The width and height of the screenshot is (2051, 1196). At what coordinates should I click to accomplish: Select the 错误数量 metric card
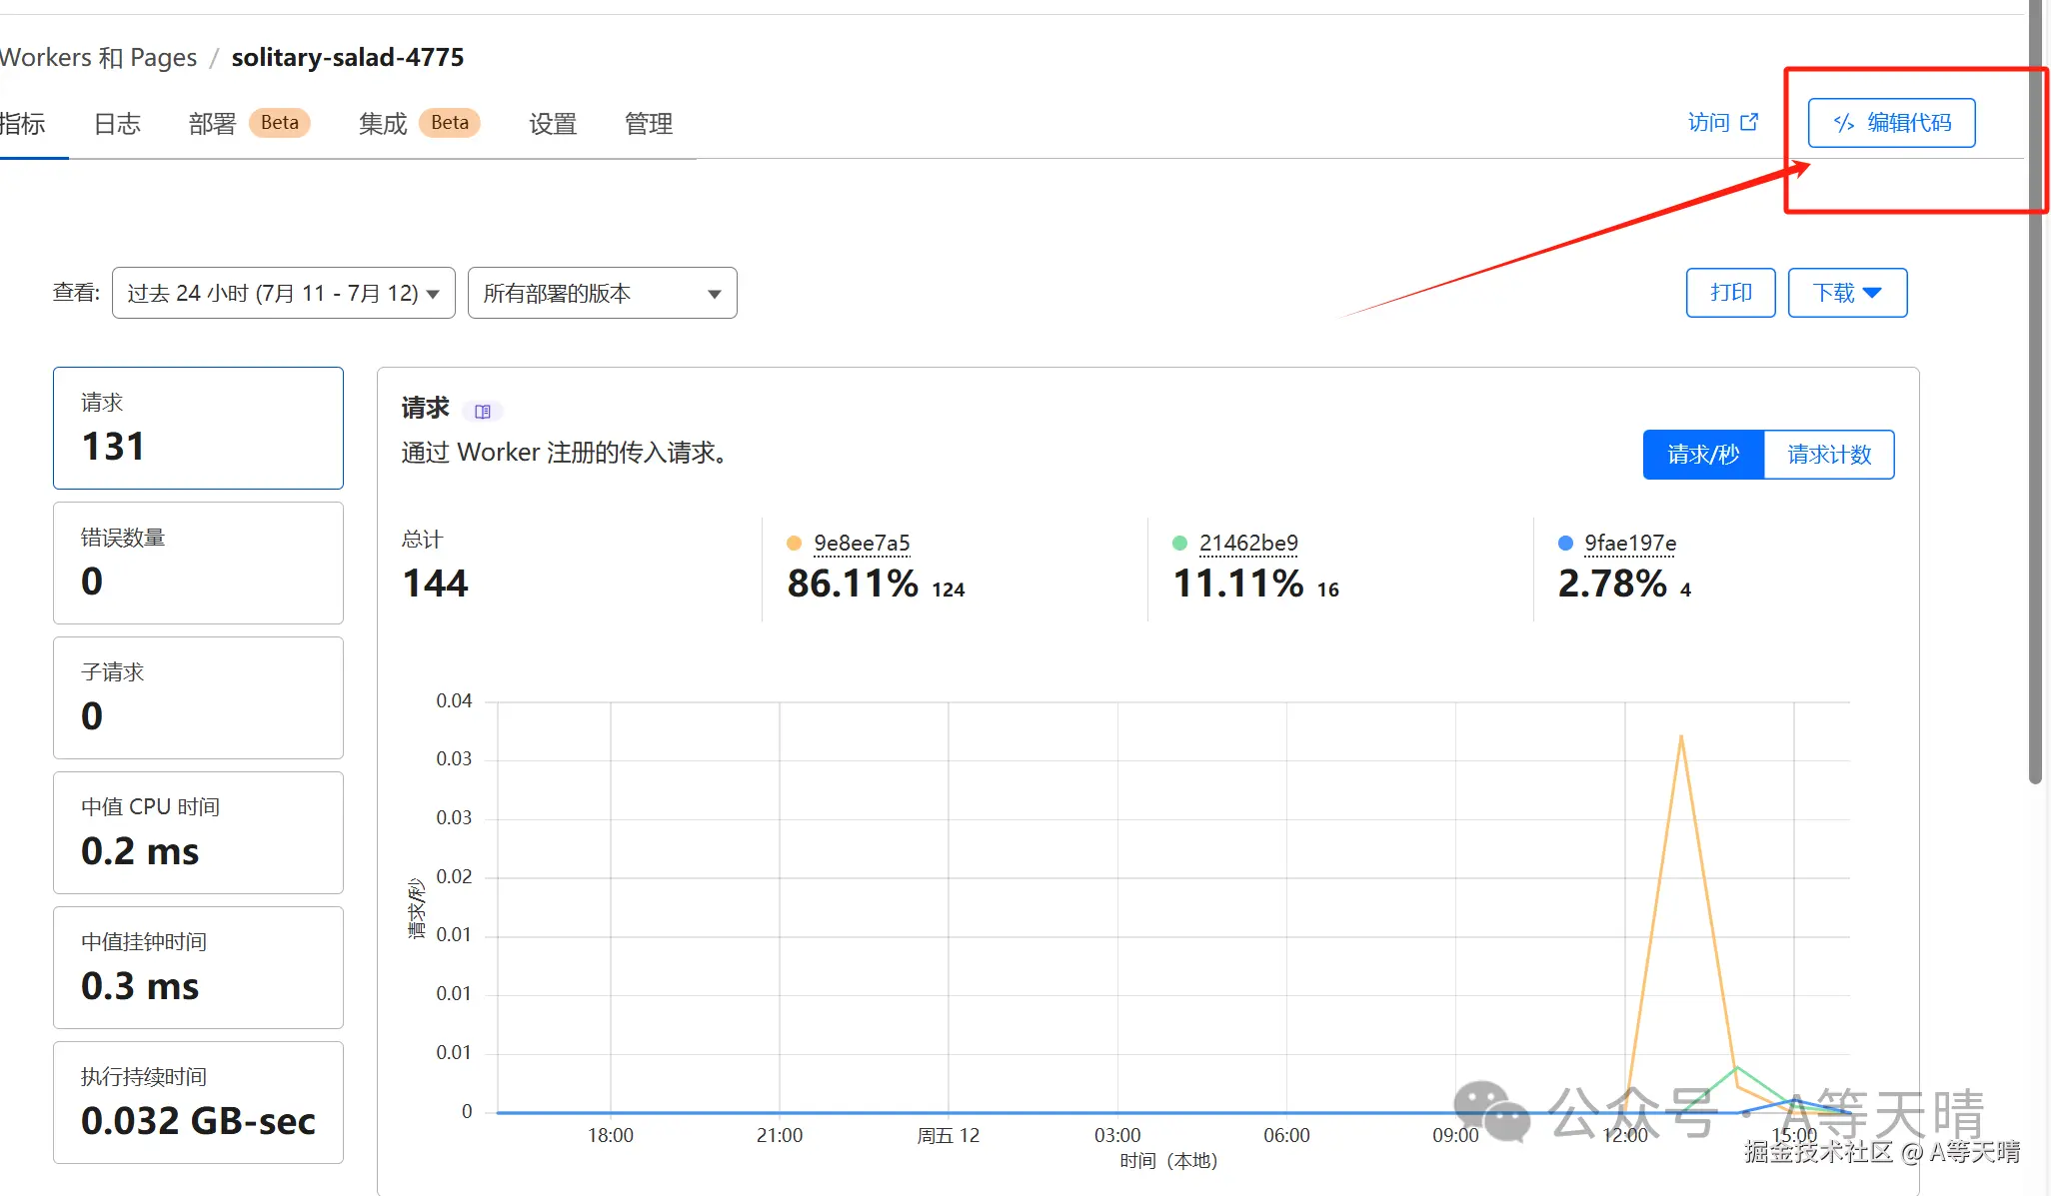(x=198, y=563)
